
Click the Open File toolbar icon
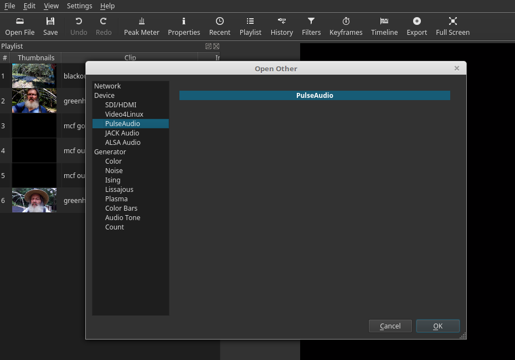tap(20, 27)
